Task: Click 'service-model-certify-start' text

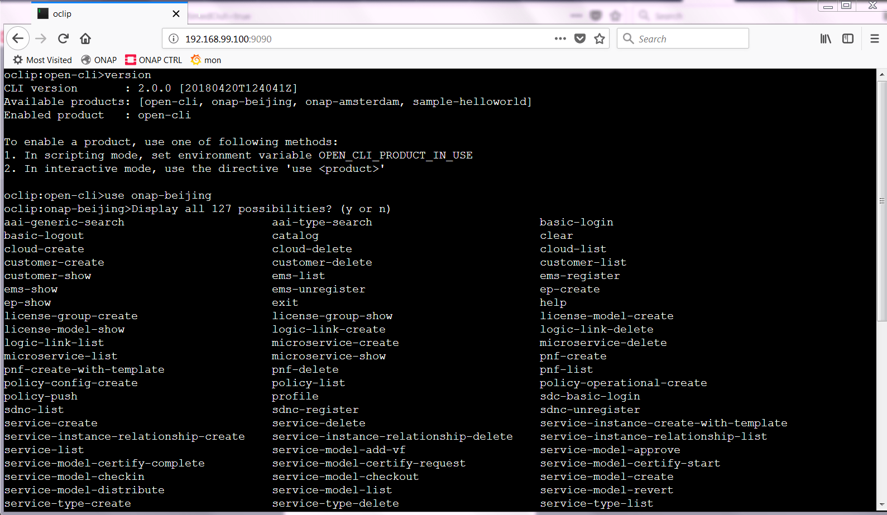Action: (x=630, y=463)
